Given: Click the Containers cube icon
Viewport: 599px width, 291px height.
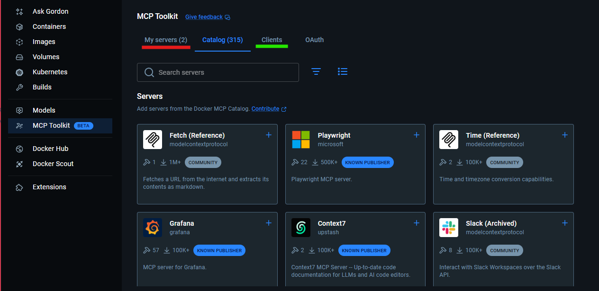Looking at the screenshot, I should (x=19, y=26).
